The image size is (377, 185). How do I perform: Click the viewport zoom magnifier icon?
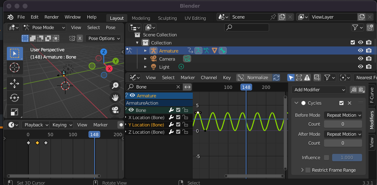[116, 85]
